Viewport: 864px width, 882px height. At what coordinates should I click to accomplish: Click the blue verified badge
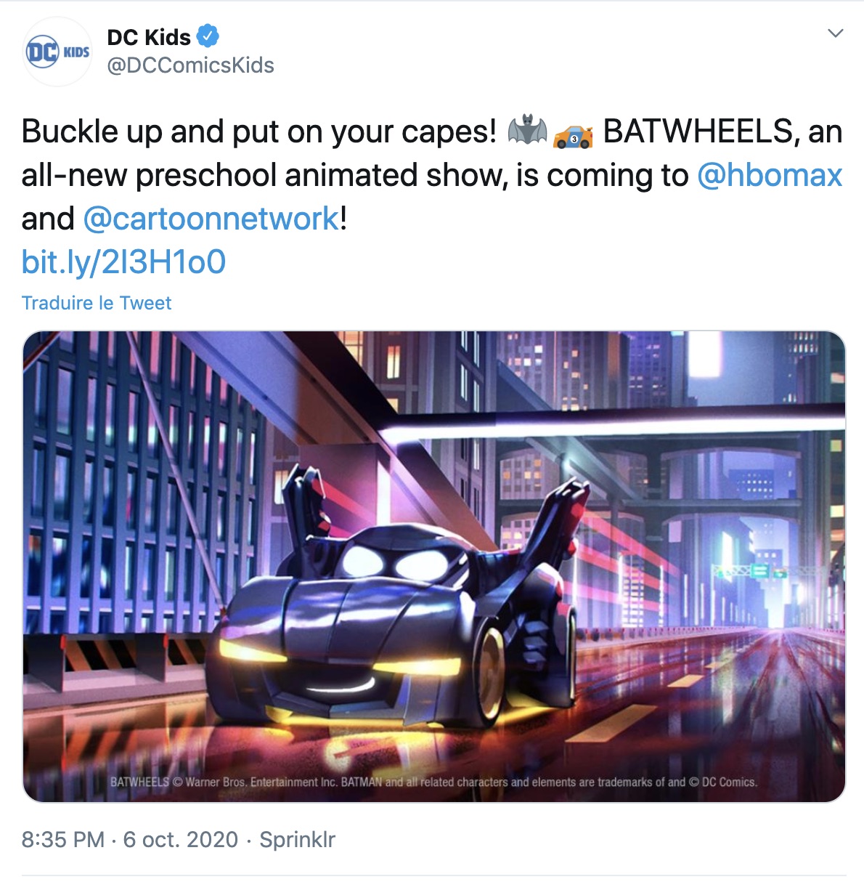point(209,35)
